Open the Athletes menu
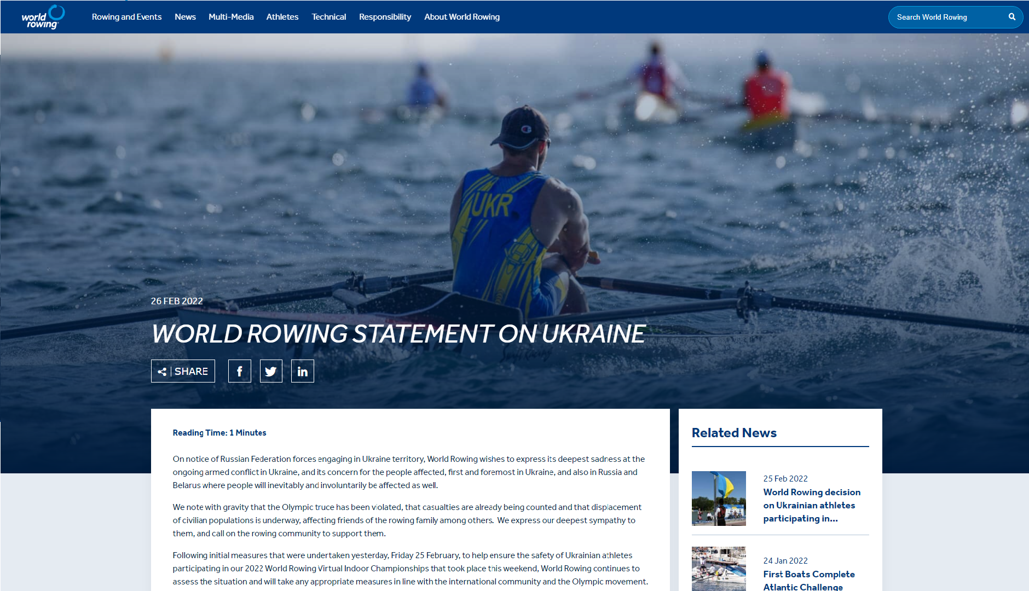 pos(282,17)
